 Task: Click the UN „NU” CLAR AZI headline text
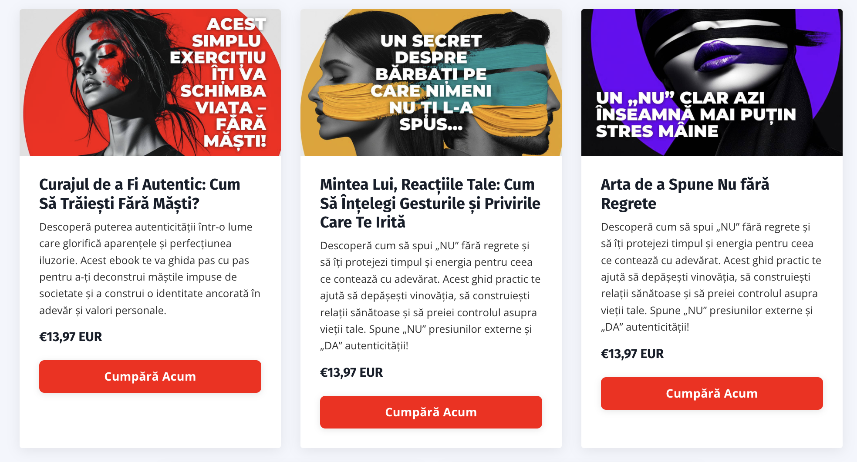[696, 114]
